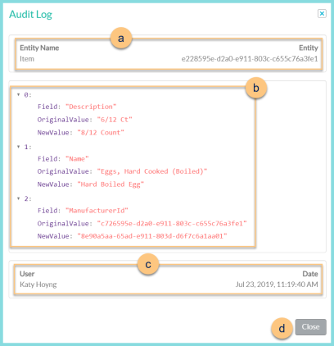334x346 pixels.
Task: Click the Audit Log title
Action: coord(30,14)
